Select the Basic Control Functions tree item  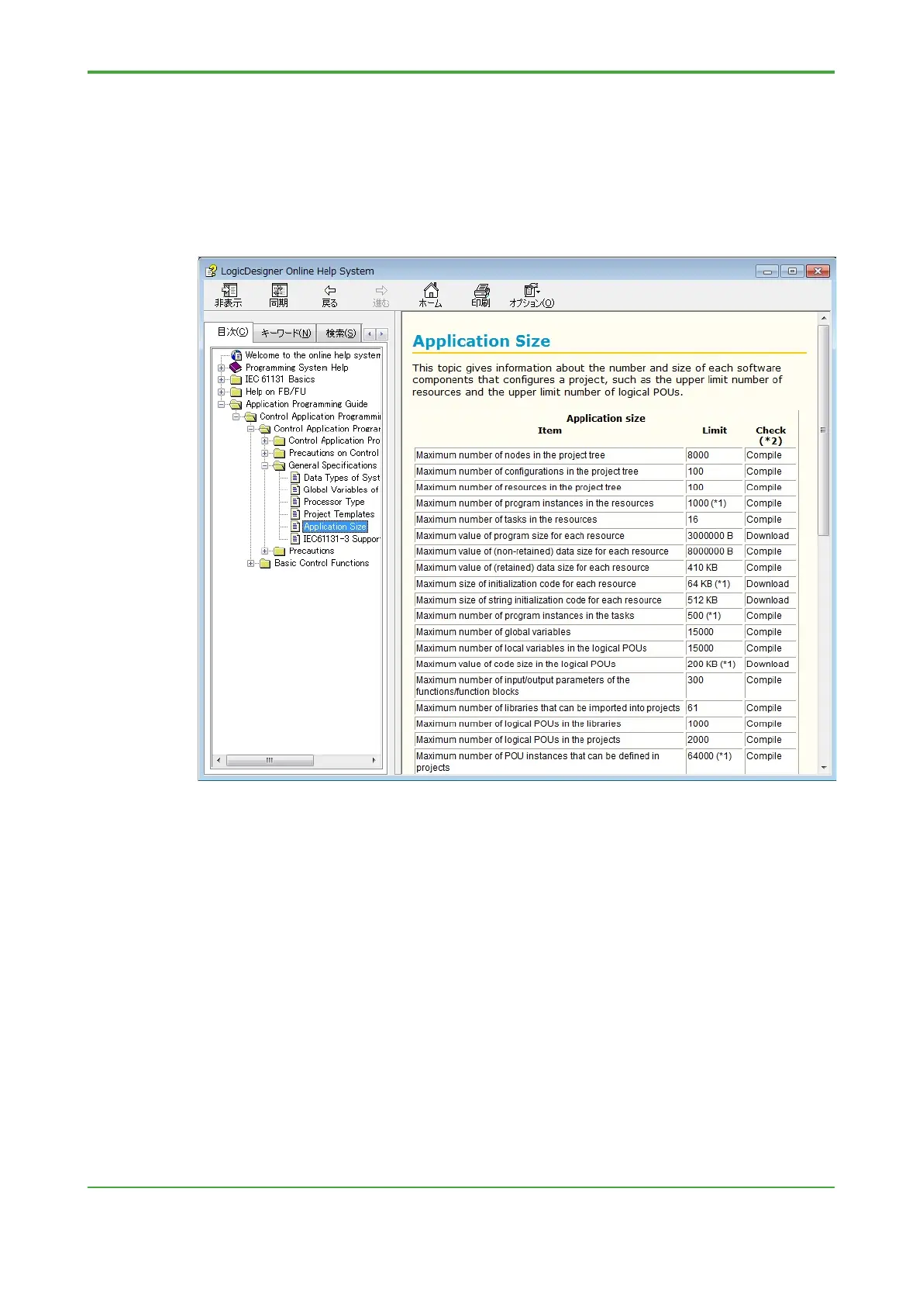point(322,563)
